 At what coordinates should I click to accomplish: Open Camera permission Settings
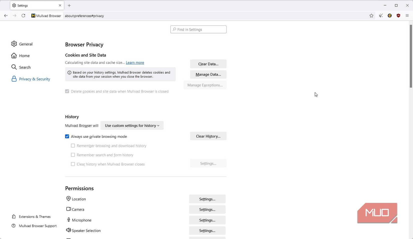pos(207,210)
